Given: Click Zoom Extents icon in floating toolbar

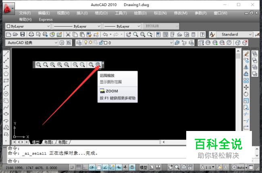Looking at the screenshot, I should pyautogui.click(x=98, y=65).
